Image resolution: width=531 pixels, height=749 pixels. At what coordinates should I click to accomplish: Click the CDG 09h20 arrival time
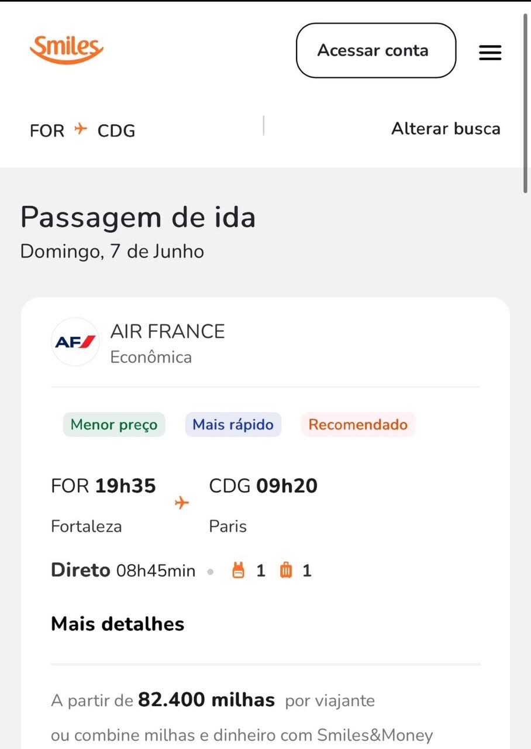click(x=263, y=486)
